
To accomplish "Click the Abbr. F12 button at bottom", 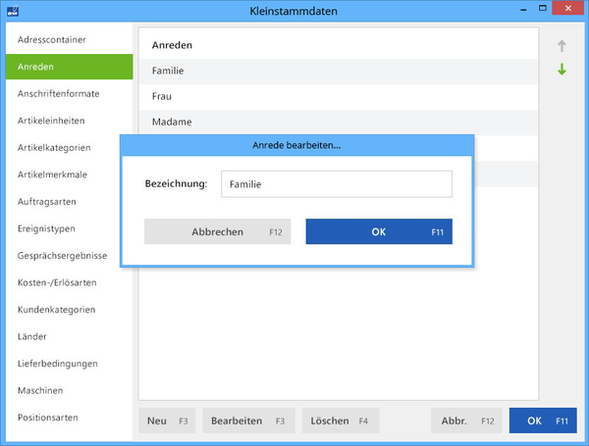I will tap(466, 421).
